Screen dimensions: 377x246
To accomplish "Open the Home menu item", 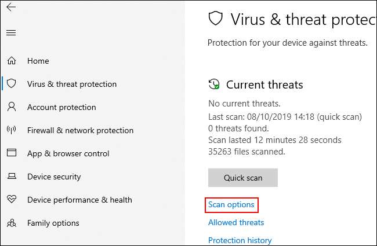I will point(38,61).
